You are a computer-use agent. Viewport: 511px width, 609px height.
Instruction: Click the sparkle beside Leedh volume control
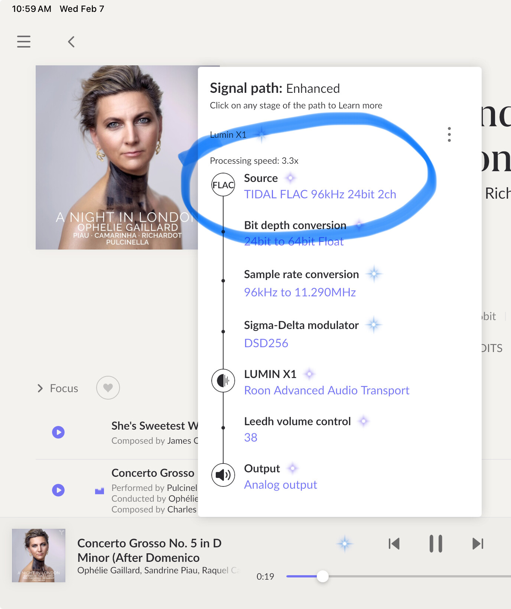[364, 421]
